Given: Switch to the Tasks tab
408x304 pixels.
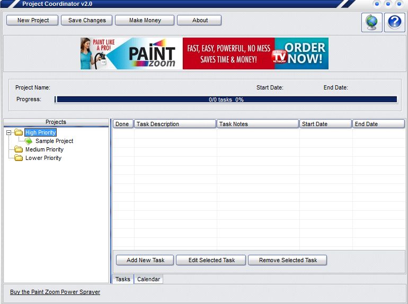Looking at the screenshot, I should coord(123,279).
